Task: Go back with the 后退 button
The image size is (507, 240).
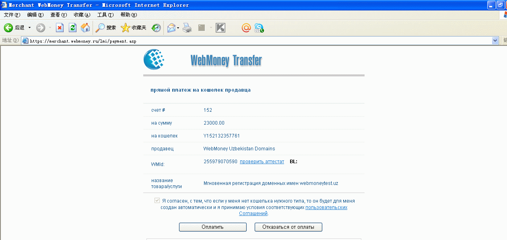Action: (x=14, y=28)
